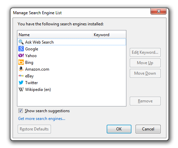The image size is (178, 148).
Task: Select the eBay logo icon
Action: [21, 76]
